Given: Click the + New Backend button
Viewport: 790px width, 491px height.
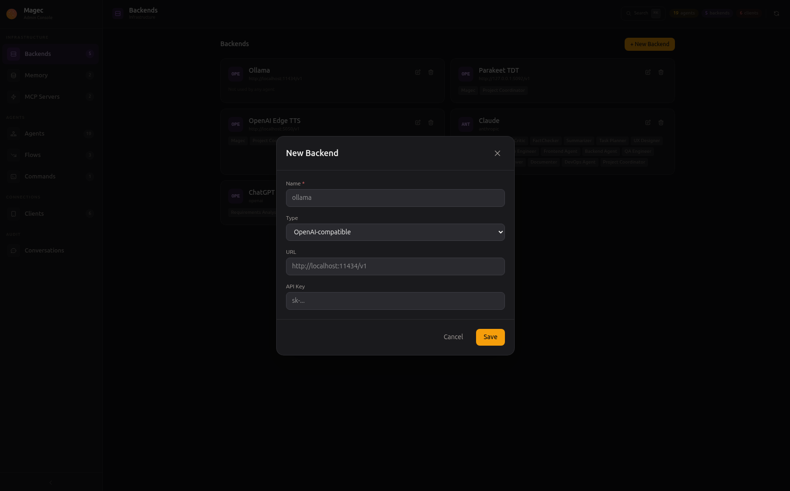Looking at the screenshot, I should click(x=649, y=44).
